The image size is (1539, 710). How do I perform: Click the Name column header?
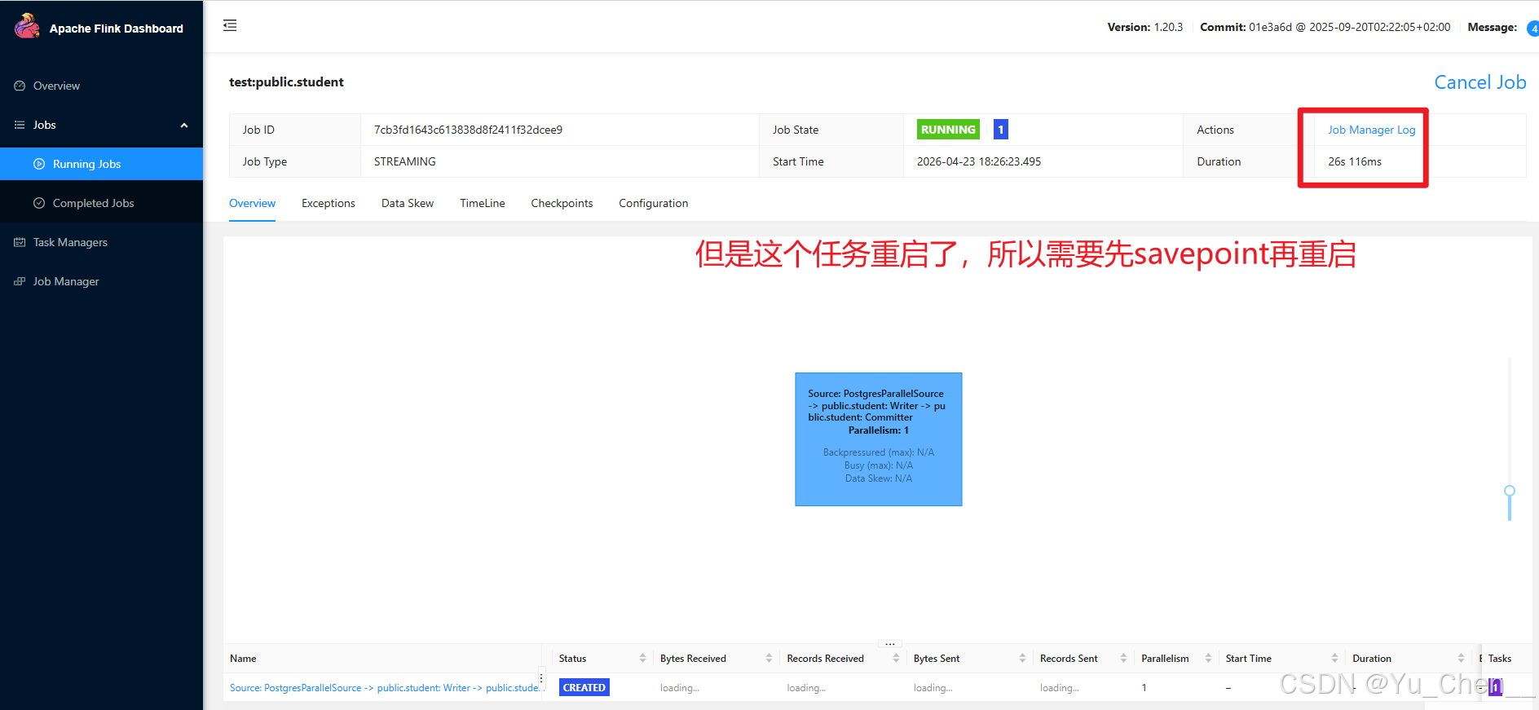(243, 659)
